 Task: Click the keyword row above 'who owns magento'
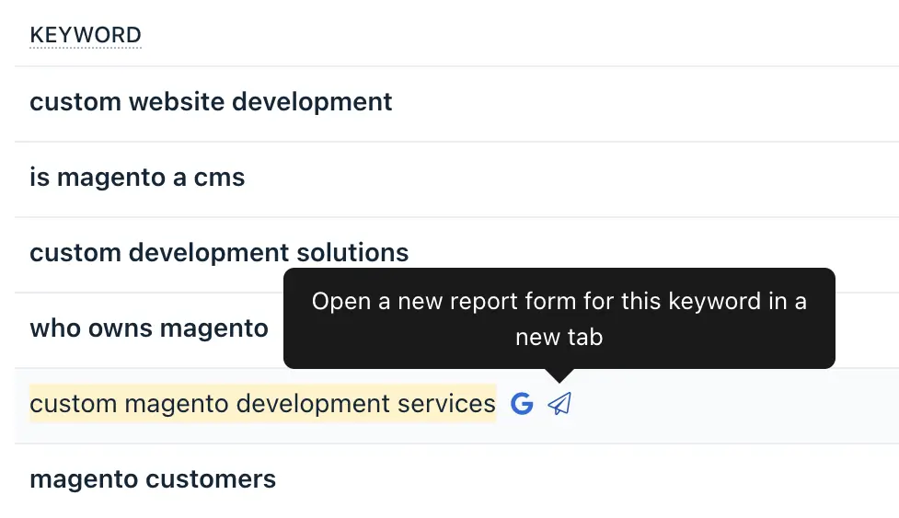[x=219, y=253]
